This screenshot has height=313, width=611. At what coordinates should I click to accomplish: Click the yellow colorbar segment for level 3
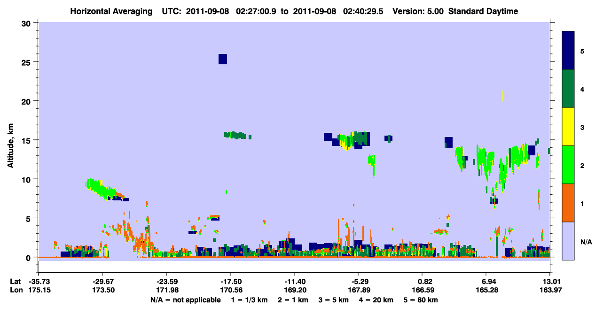pyautogui.click(x=568, y=127)
